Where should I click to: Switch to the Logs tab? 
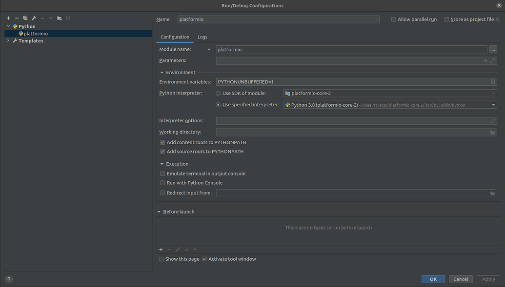point(202,37)
